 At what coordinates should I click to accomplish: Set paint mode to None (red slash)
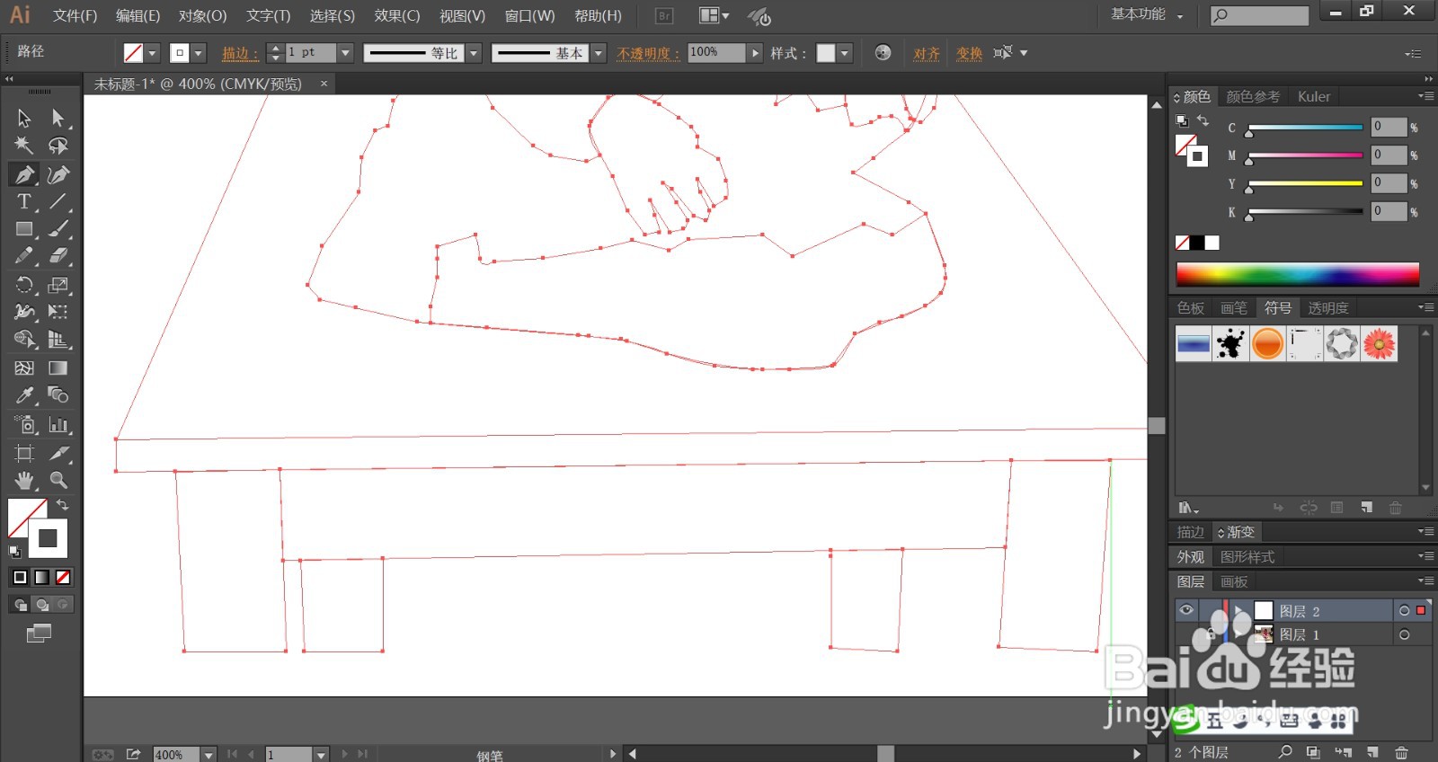(x=63, y=577)
